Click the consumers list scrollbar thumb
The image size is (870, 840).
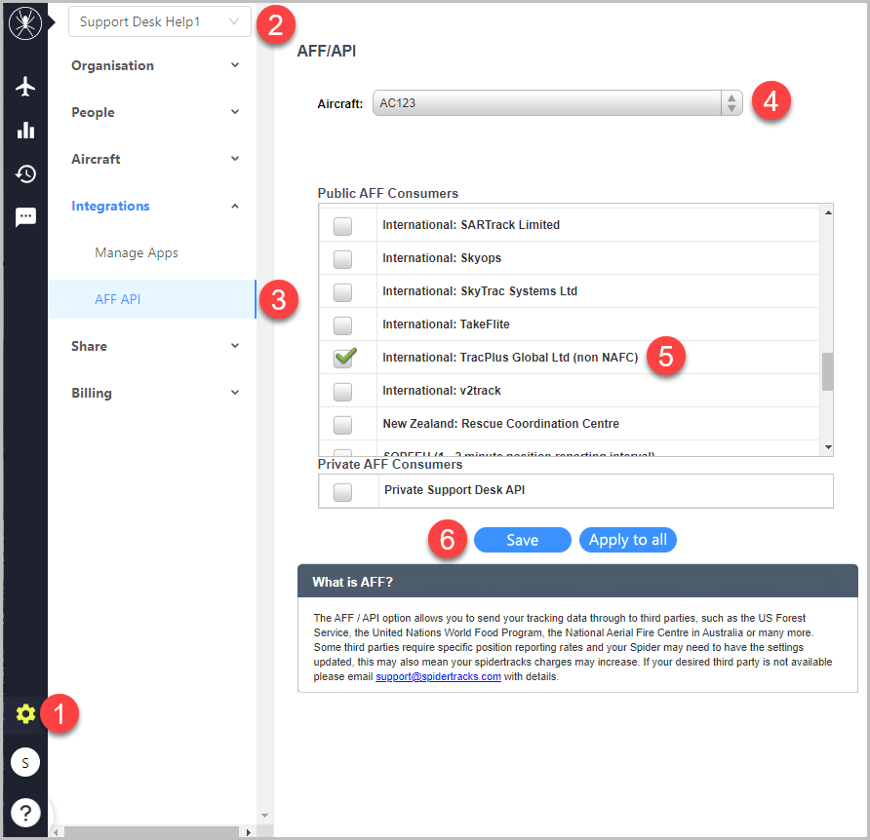click(x=827, y=371)
